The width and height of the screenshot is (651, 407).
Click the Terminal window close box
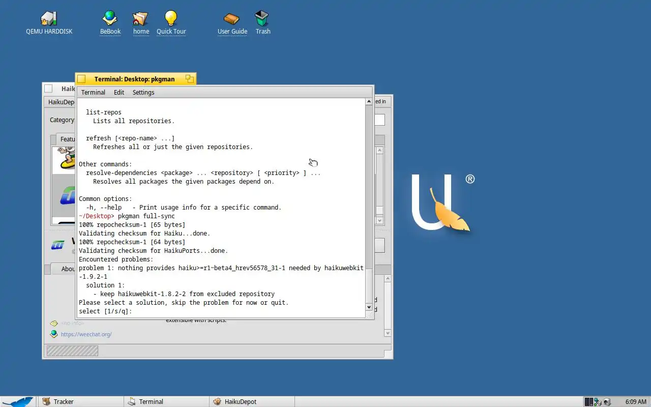click(x=81, y=79)
